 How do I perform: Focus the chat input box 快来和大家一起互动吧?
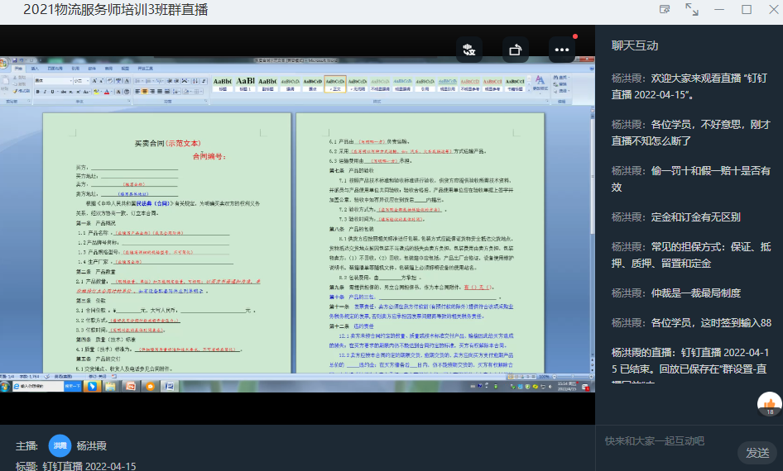coord(666,441)
